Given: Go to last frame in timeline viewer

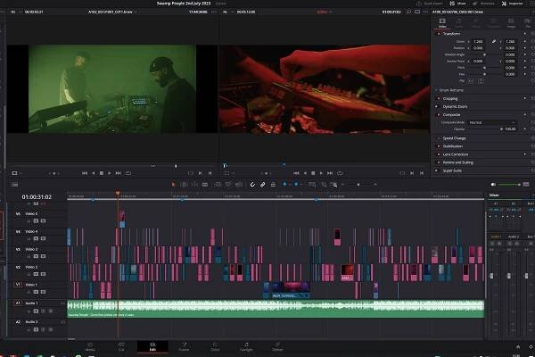Looking at the screenshot, I should (x=330, y=173).
